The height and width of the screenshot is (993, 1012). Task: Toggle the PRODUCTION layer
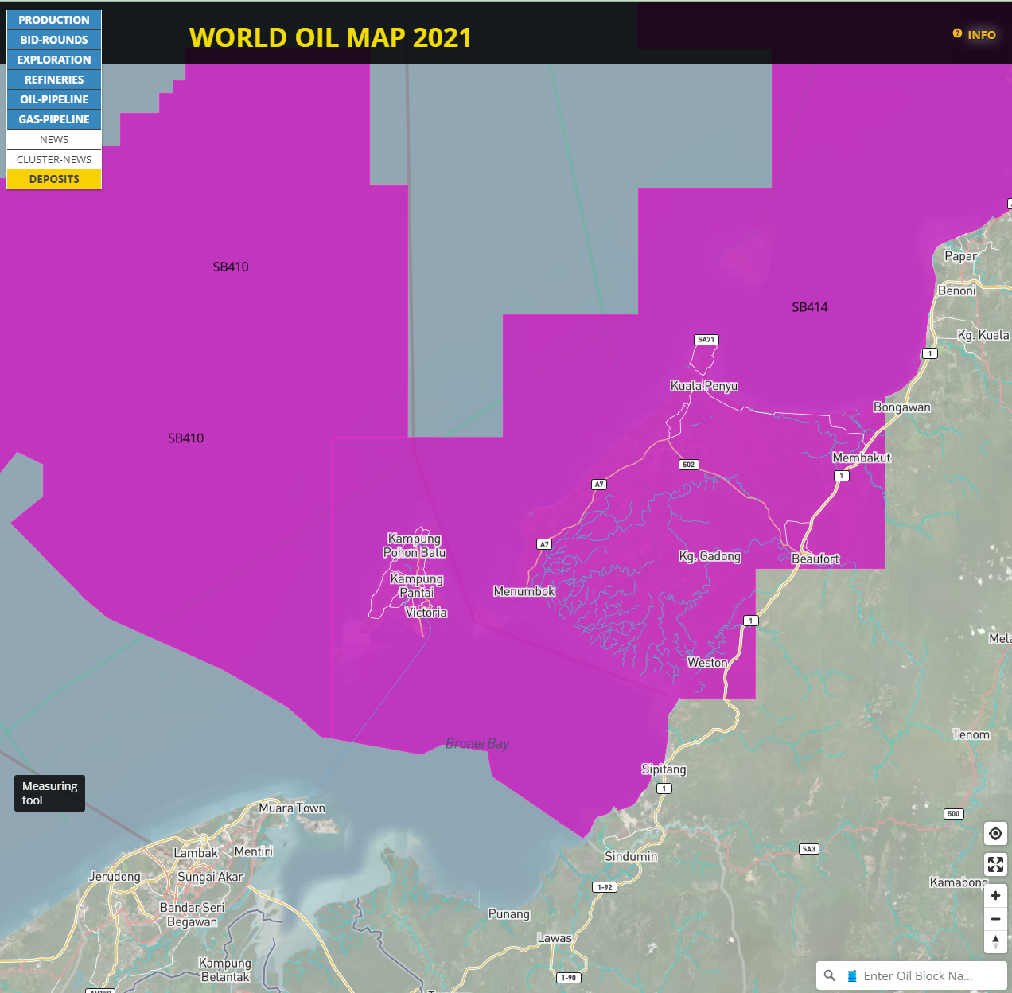[x=54, y=20]
